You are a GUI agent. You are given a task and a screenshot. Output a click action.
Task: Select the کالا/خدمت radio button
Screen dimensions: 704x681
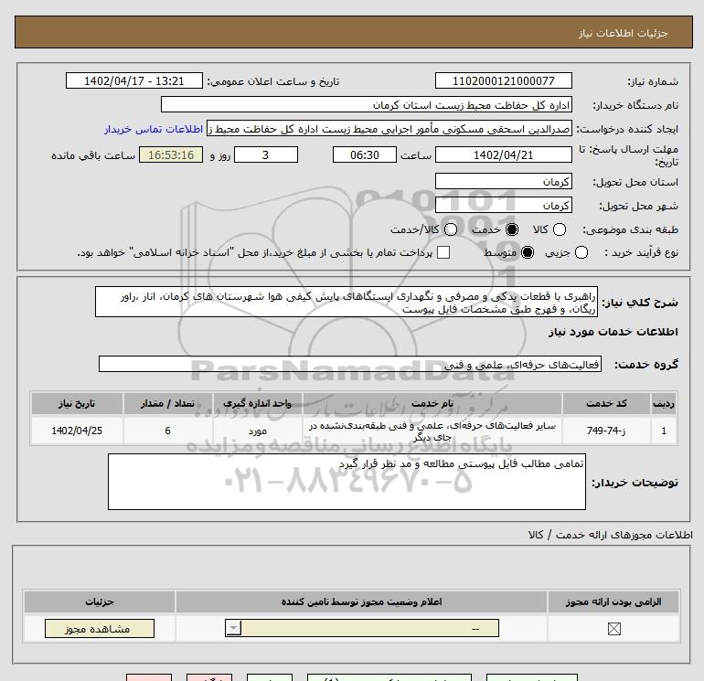pyautogui.click(x=451, y=229)
